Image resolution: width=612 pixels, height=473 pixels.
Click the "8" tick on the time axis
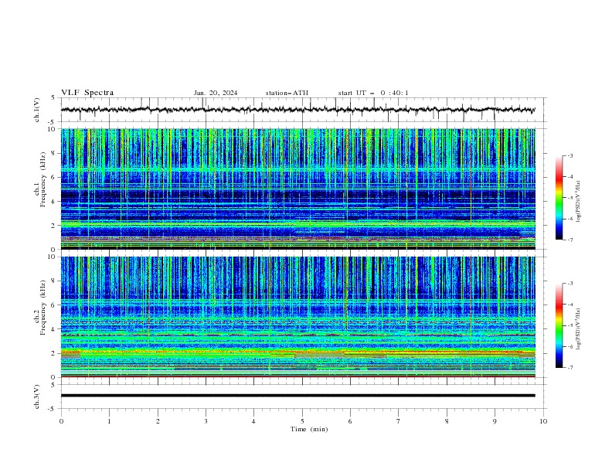(x=447, y=421)
